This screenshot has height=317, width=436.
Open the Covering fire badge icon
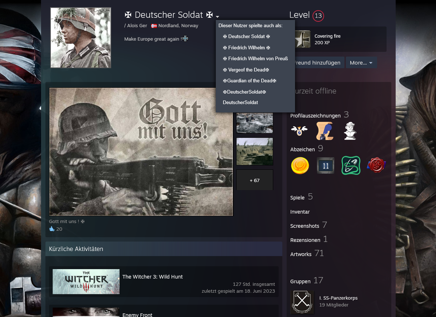[x=302, y=39]
